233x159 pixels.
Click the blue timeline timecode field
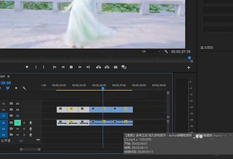[6, 83]
